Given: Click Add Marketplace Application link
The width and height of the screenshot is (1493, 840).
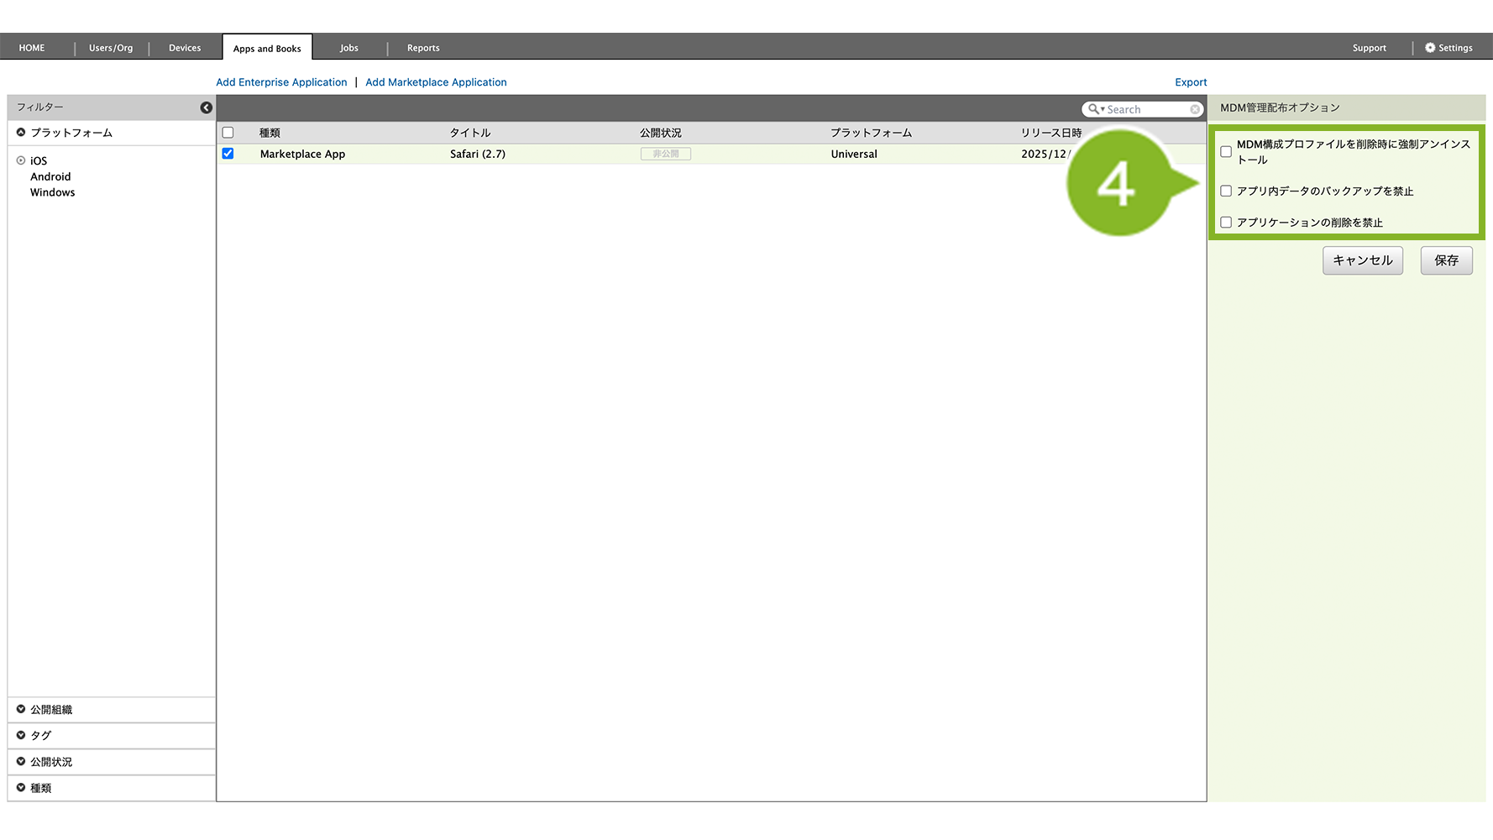Looking at the screenshot, I should click(x=436, y=82).
